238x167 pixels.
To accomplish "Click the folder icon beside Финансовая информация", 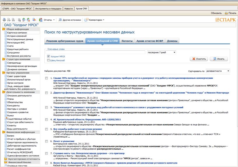I will coord(4,132).
